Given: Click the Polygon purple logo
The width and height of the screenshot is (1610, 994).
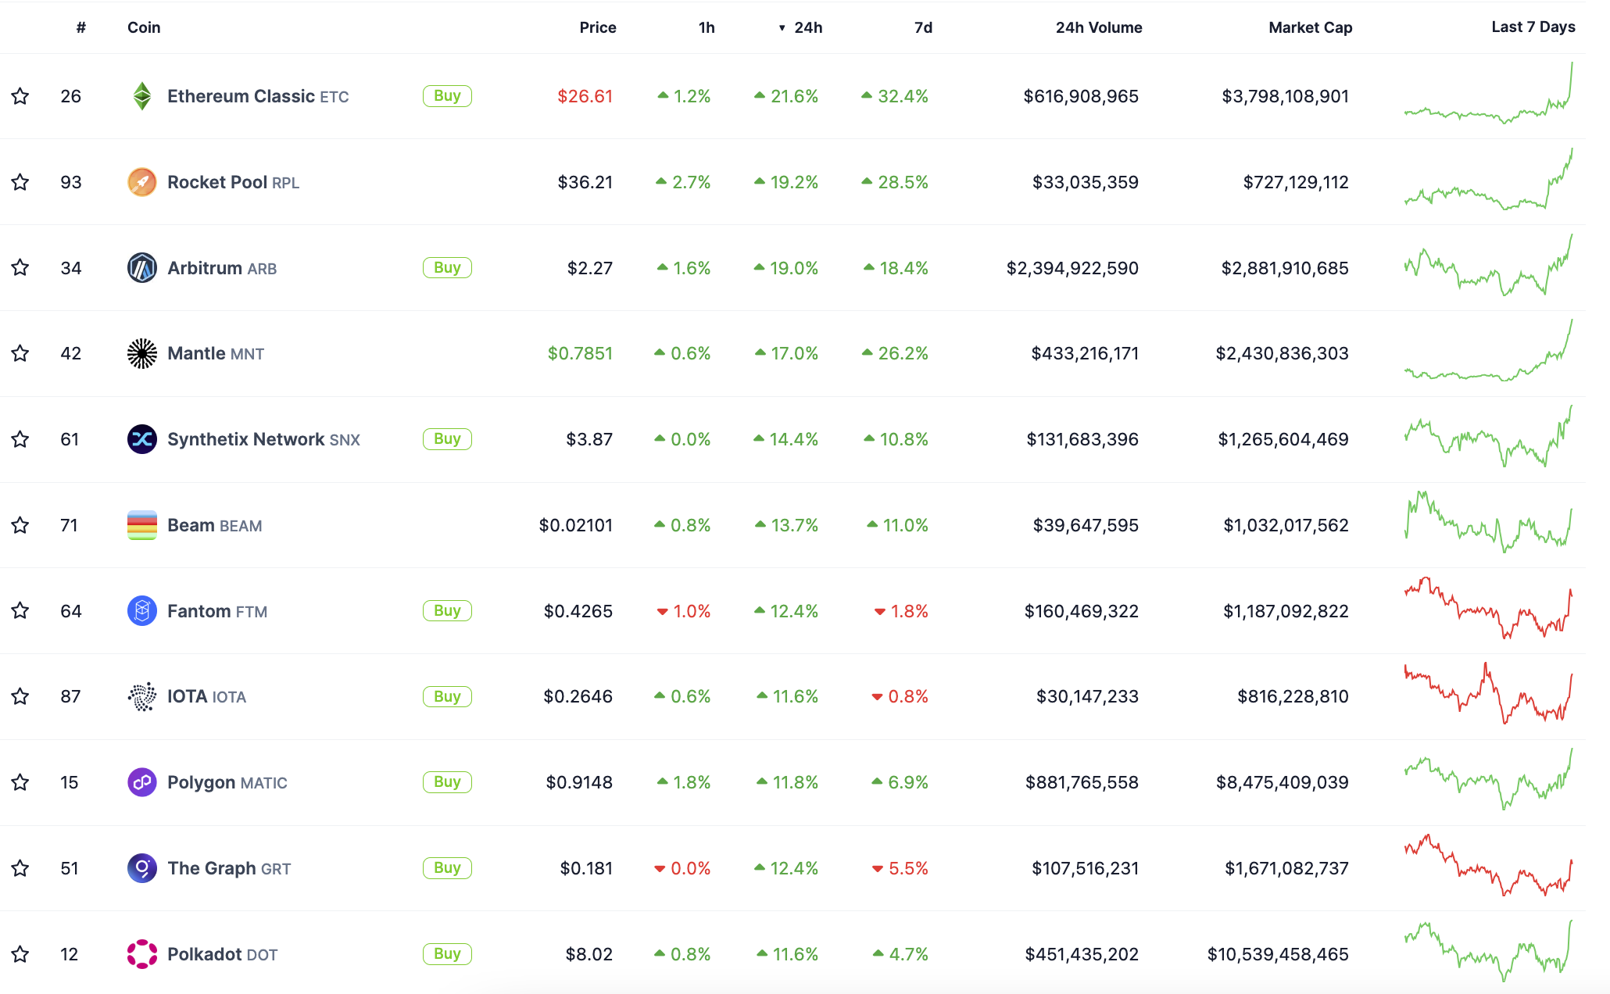Looking at the screenshot, I should click(141, 782).
